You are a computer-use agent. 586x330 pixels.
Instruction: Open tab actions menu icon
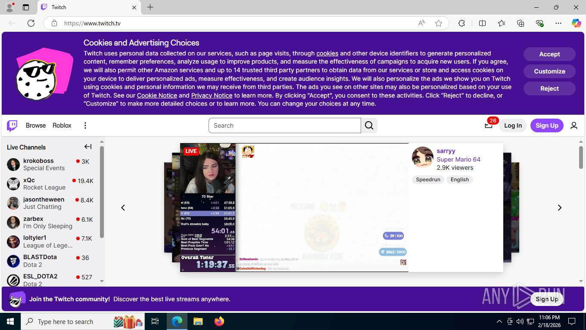pyautogui.click(x=26, y=7)
